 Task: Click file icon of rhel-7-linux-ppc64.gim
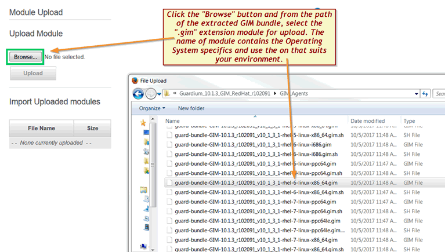click(169, 202)
